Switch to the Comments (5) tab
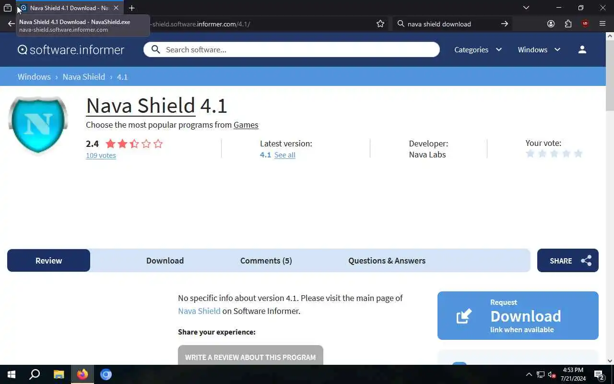614x384 pixels. tap(266, 260)
